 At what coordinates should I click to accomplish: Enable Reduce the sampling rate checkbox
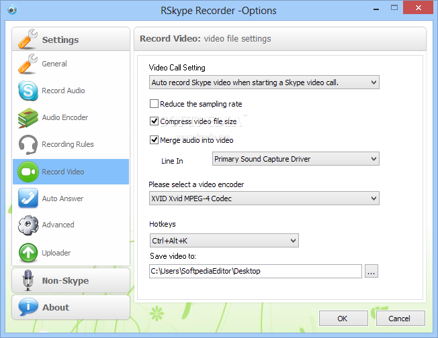(x=154, y=104)
